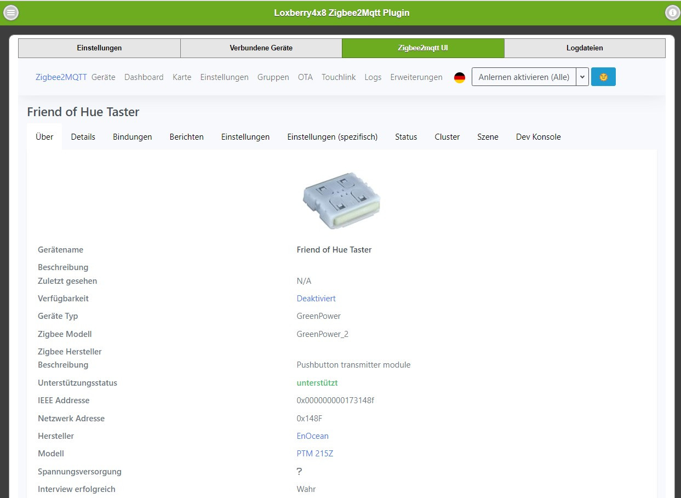
Task: Switch to the Details device tab
Action: coord(83,137)
